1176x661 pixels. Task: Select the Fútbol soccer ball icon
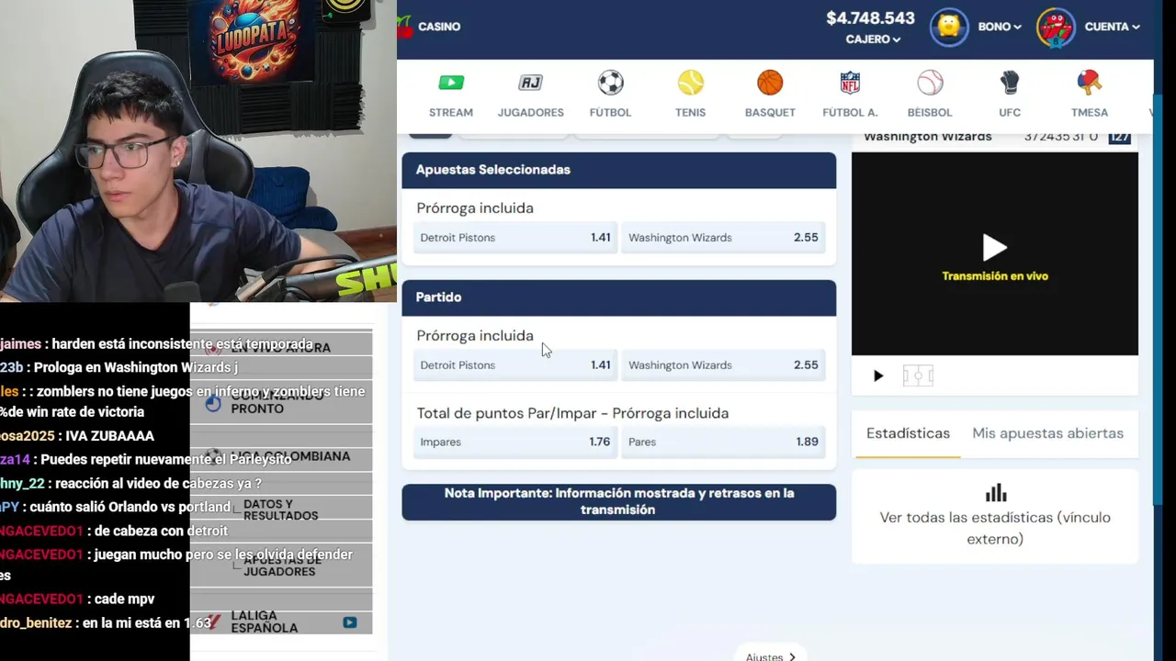[610, 83]
